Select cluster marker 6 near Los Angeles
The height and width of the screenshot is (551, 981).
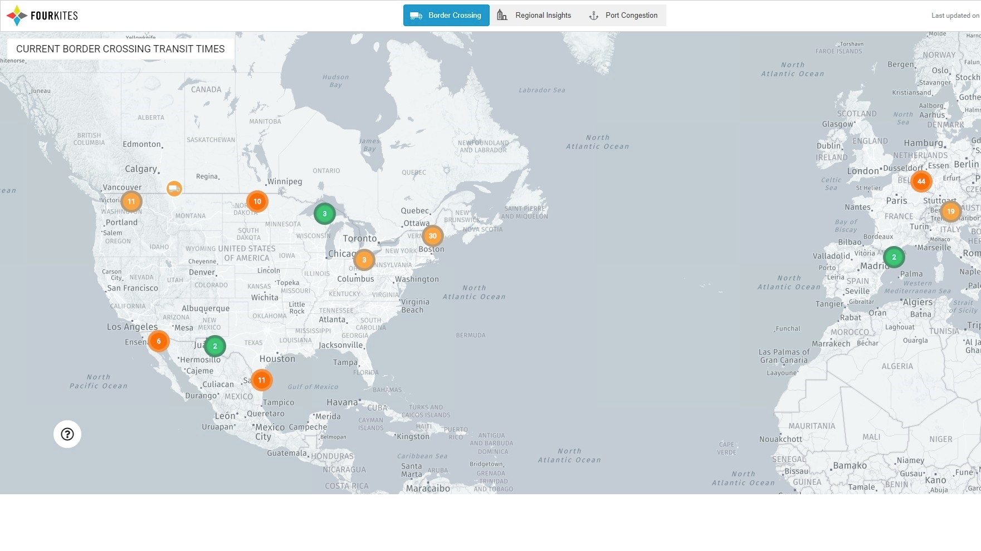pyautogui.click(x=159, y=341)
